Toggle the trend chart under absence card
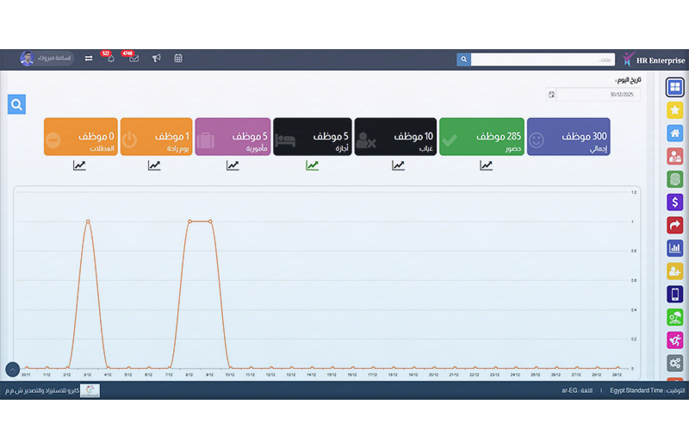The image size is (689, 448). (x=398, y=165)
